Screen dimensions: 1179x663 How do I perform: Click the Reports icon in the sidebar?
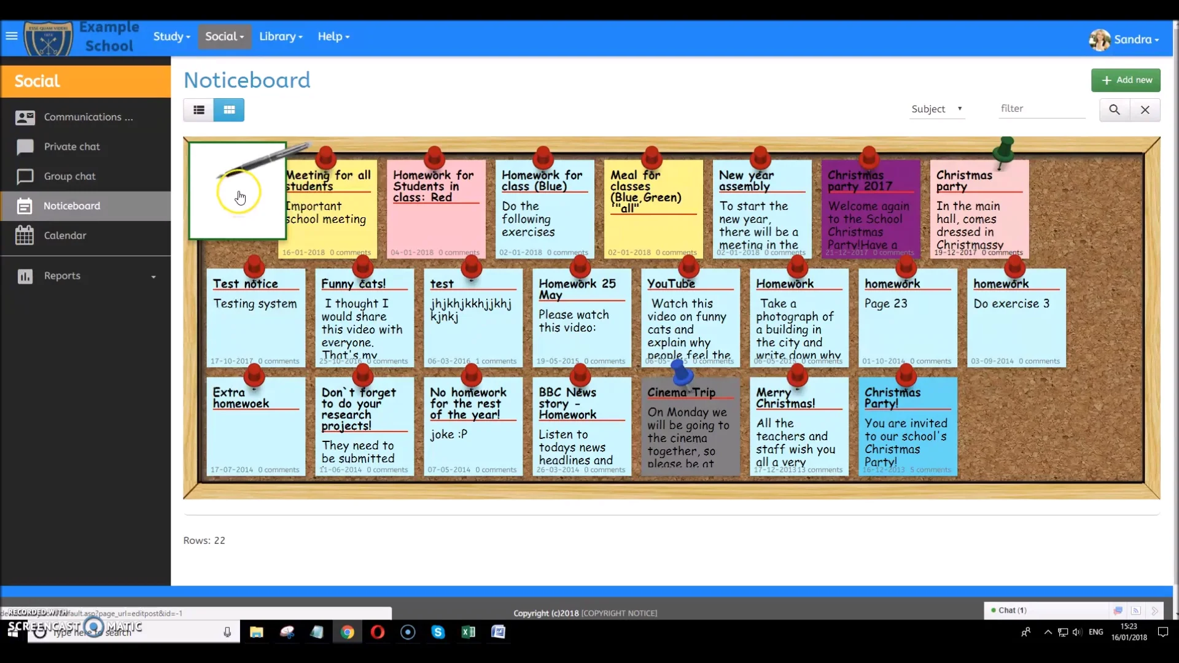click(25, 276)
